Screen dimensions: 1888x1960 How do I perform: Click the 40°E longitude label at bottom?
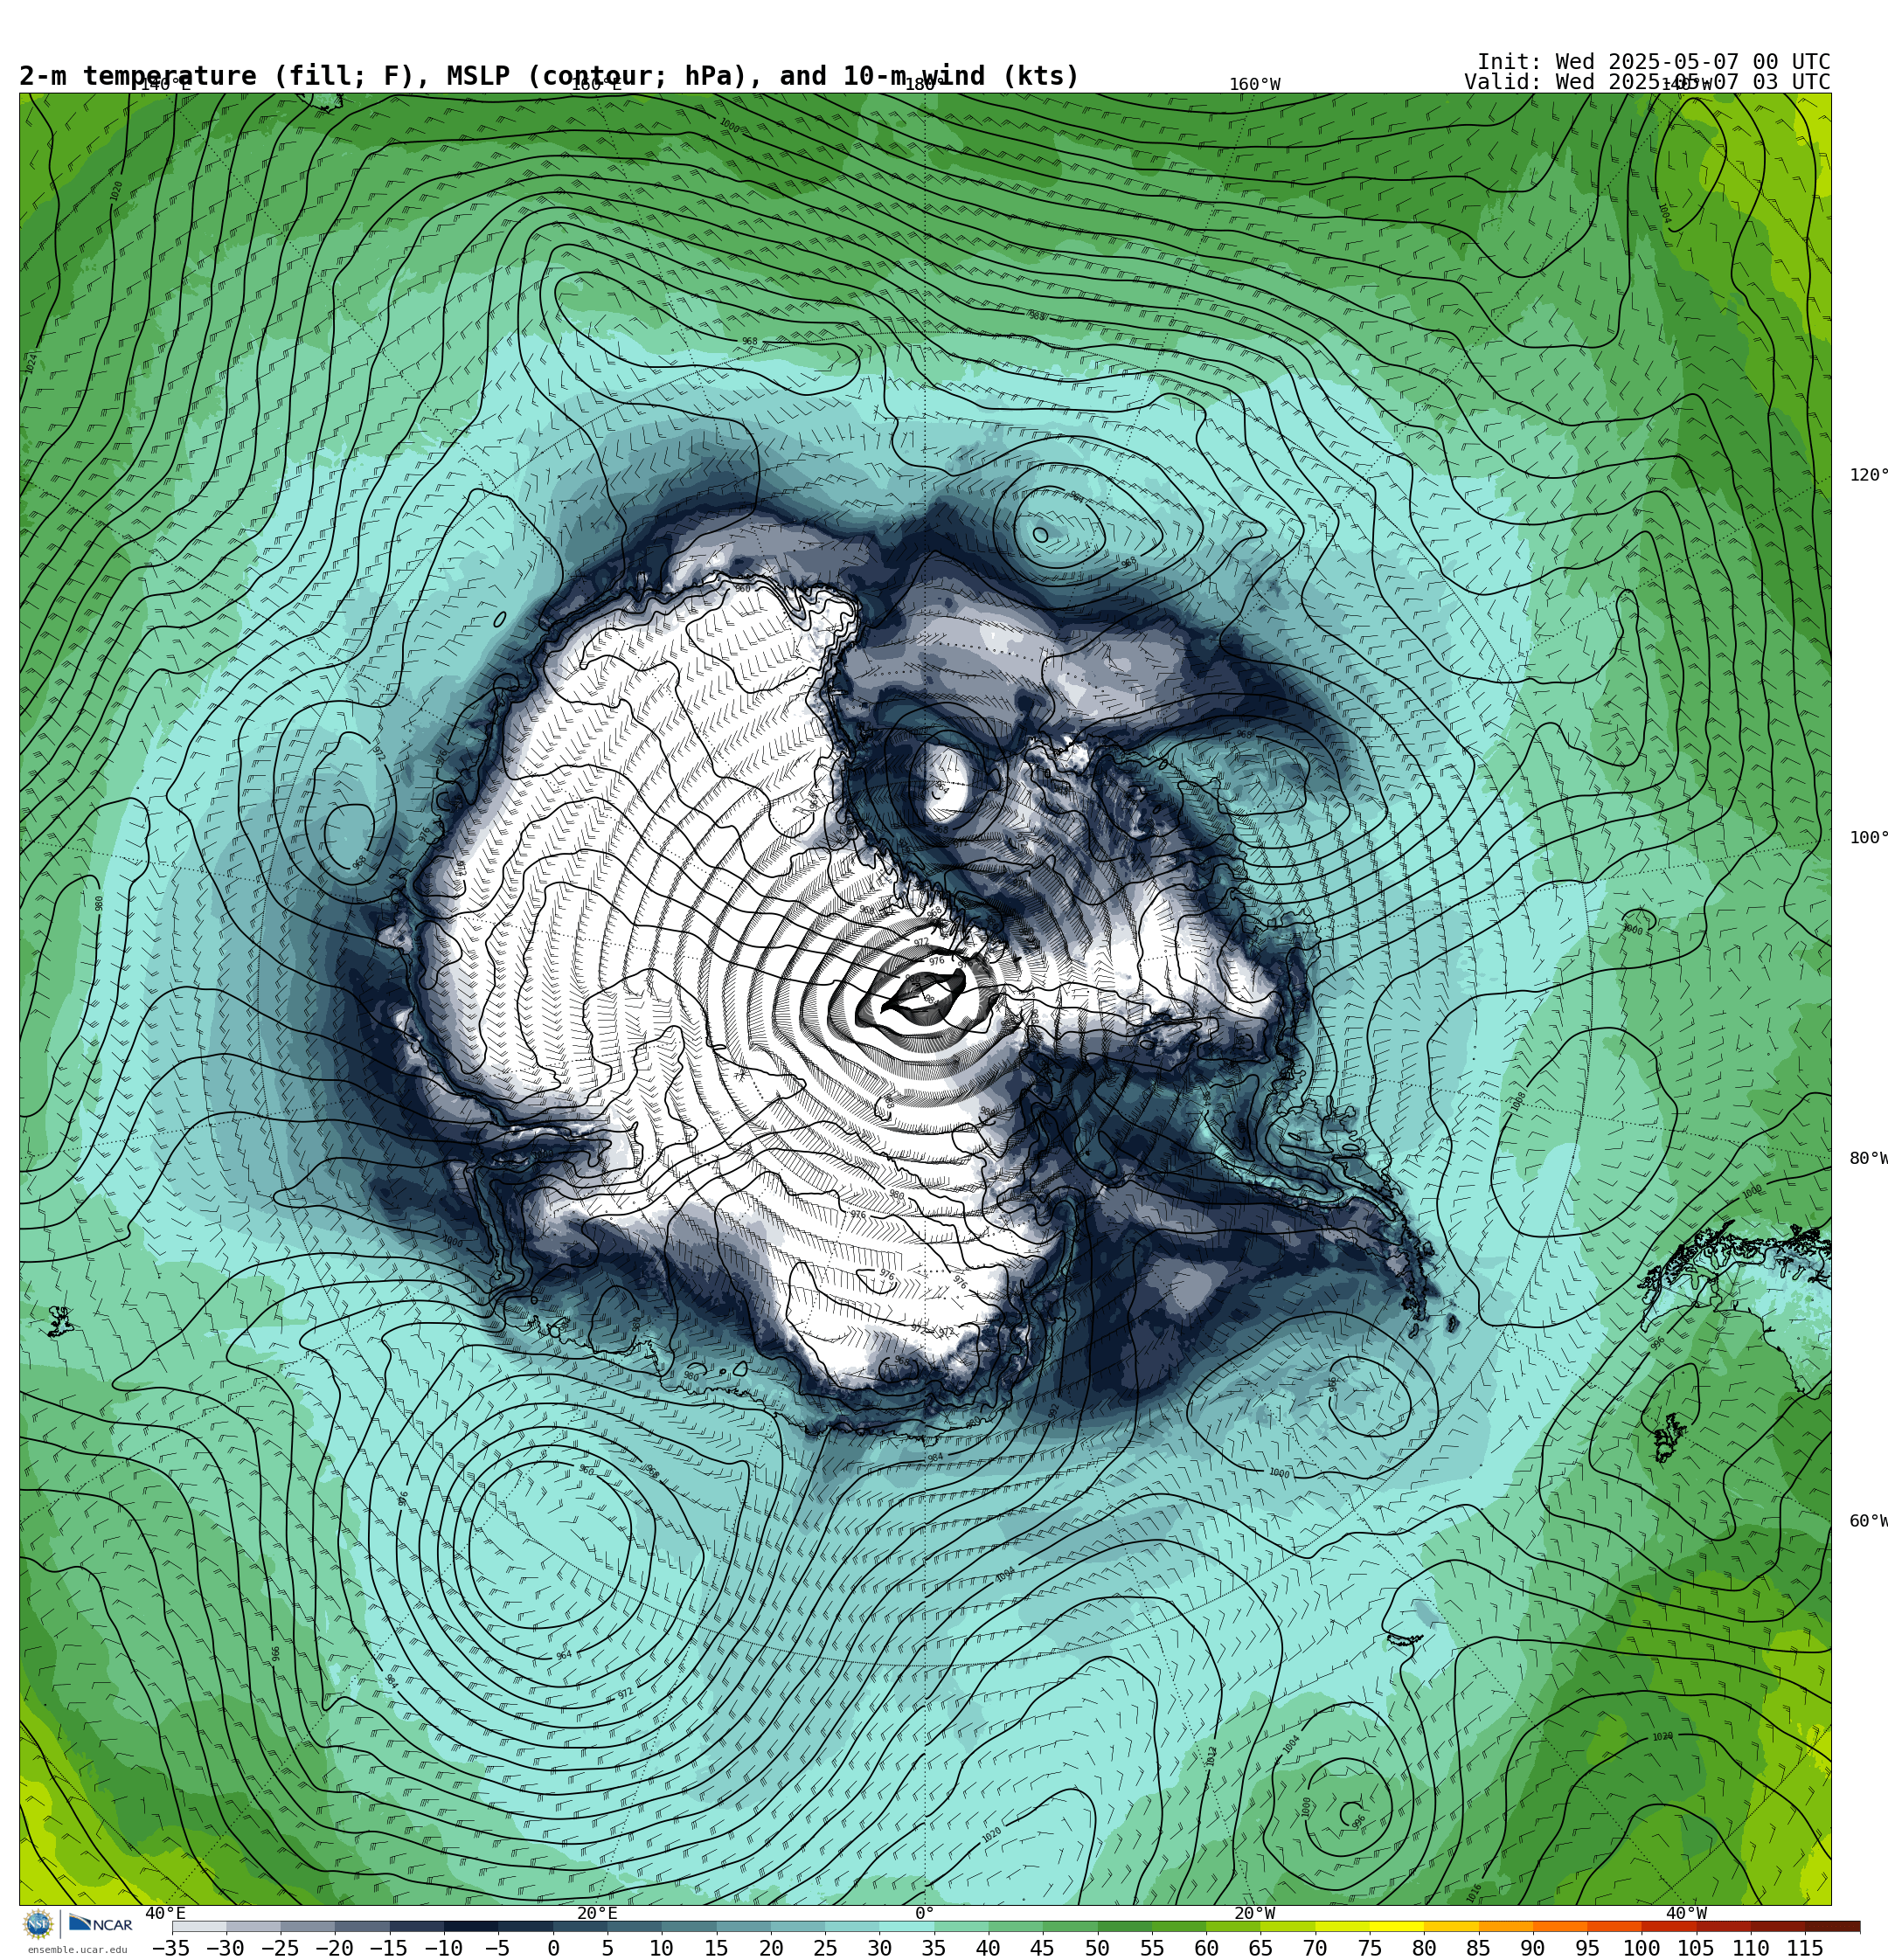pyautogui.click(x=165, y=1913)
